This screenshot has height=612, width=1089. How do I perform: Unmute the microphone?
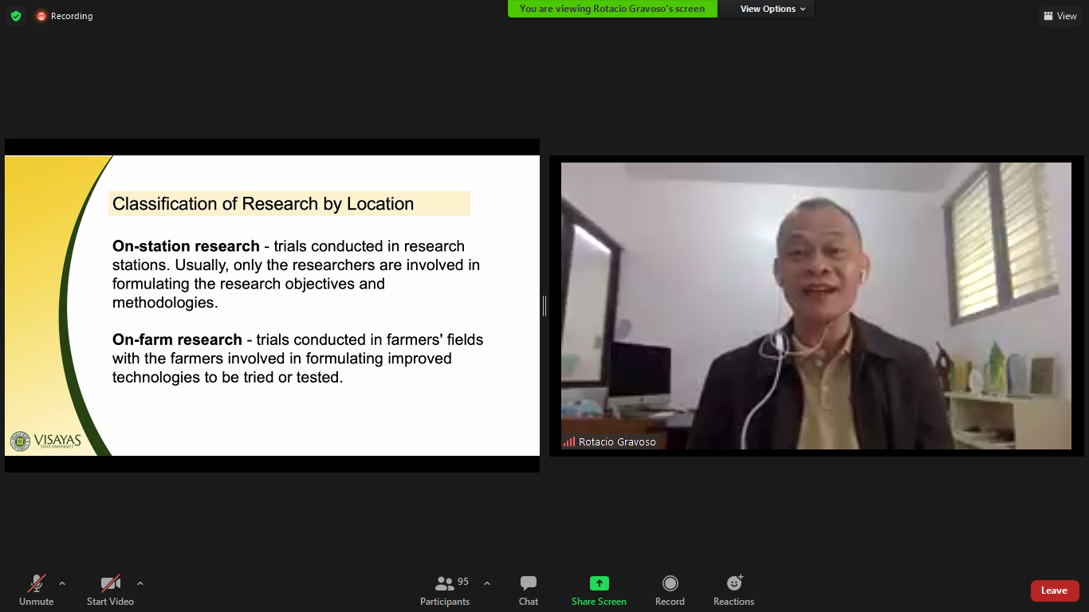coord(37,590)
